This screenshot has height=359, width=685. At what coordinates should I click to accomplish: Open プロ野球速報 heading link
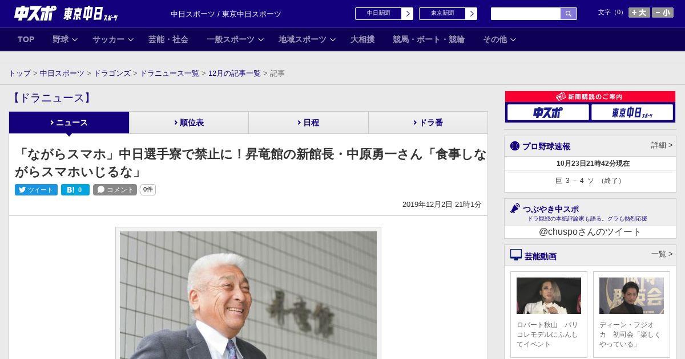point(546,146)
